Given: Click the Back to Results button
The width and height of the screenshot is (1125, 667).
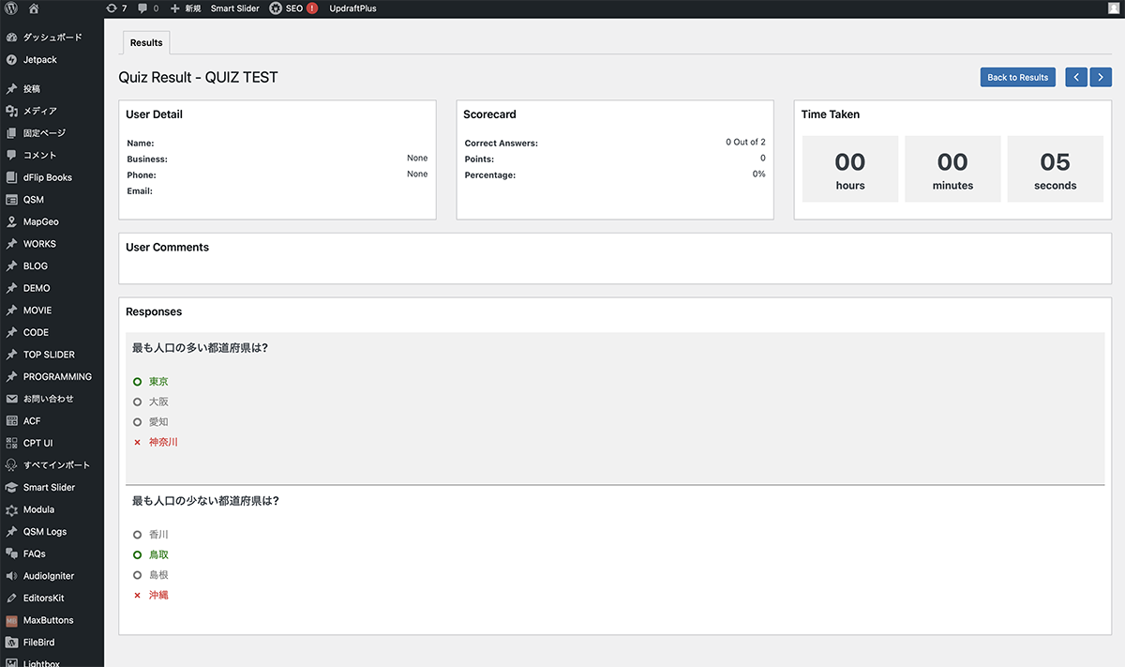Looking at the screenshot, I should coord(1017,77).
